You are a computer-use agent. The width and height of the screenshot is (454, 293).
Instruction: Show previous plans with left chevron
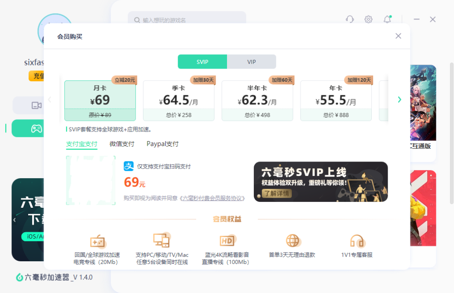(x=49, y=100)
